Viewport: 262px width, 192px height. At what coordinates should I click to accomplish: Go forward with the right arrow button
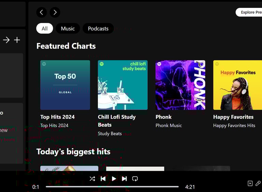tap(55, 12)
